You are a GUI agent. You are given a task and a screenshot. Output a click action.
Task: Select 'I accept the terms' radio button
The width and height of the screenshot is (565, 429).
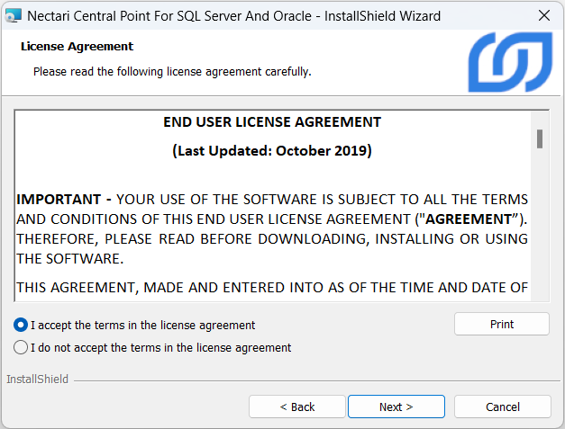pos(21,326)
